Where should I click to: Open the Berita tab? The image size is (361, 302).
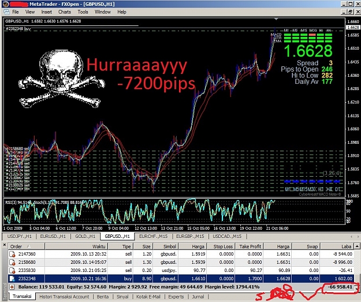coord(103,297)
